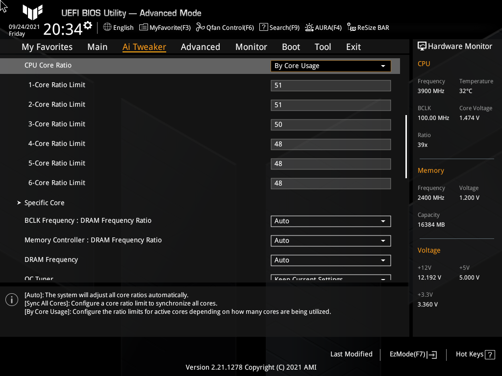Click Hot Keys button
This screenshot has width=502, height=376.
click(x=476, y=354)
